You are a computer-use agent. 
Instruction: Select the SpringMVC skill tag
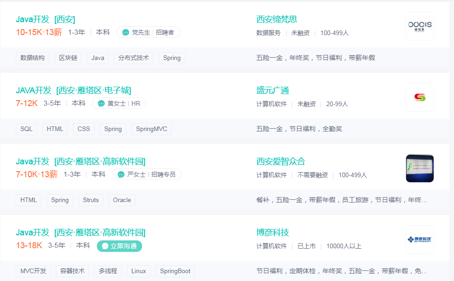tap(151, 129)
